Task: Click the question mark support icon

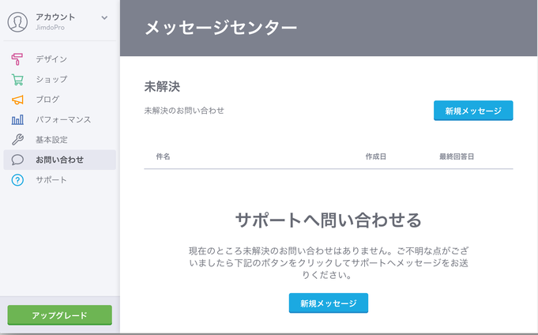Action: tap(17, 180)
